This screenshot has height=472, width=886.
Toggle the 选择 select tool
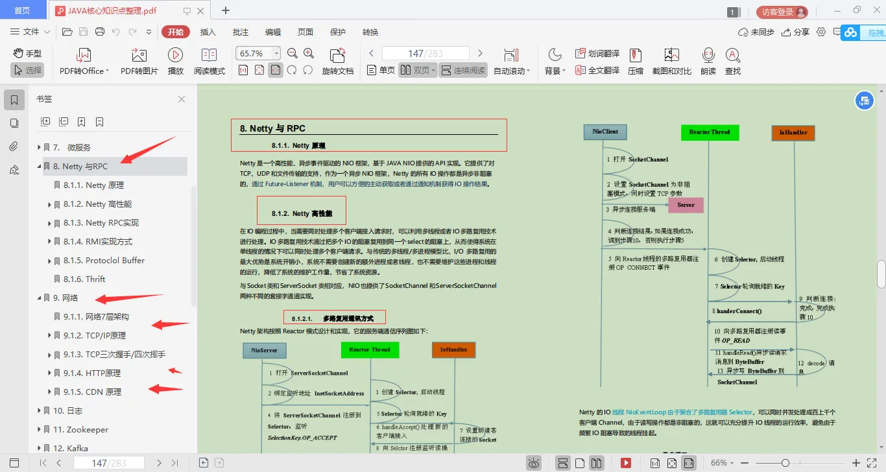coord(27,70)
